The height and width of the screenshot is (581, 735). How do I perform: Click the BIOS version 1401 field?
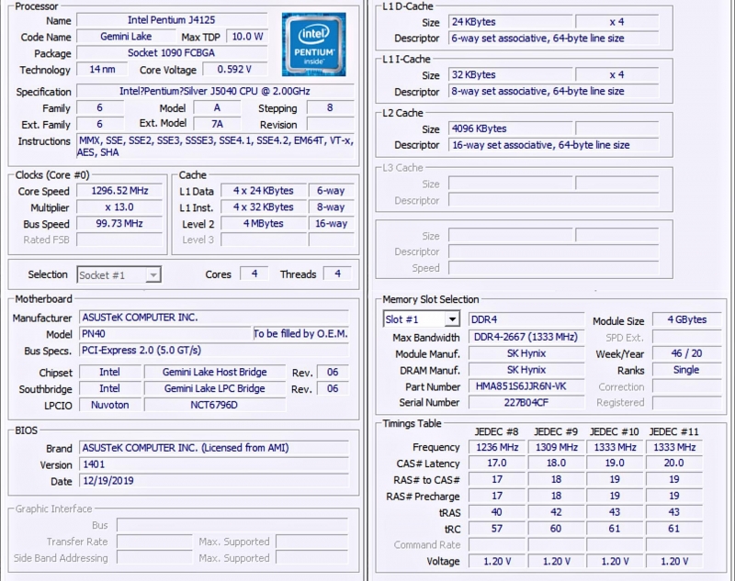click(214, 464)
